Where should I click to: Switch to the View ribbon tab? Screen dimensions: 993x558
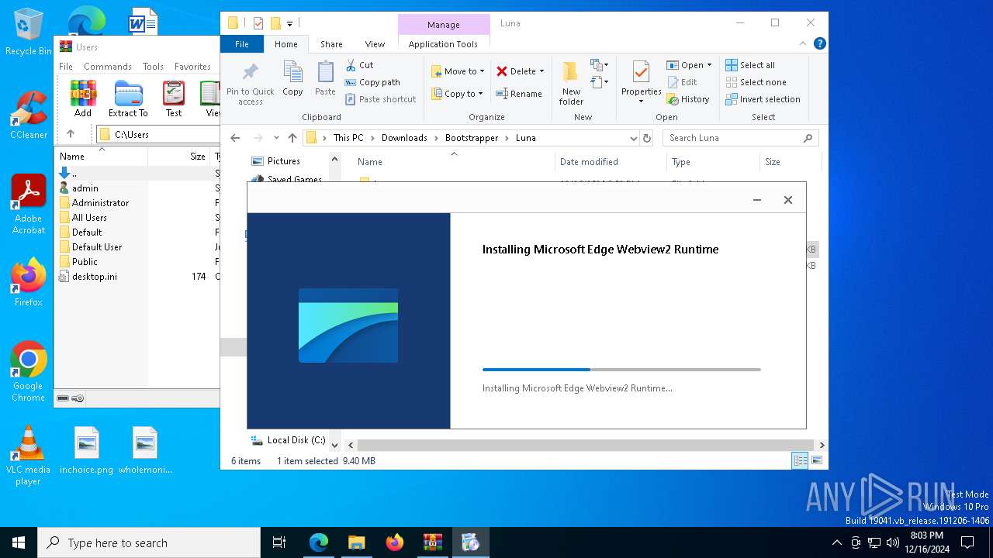[x=375, y=44]
